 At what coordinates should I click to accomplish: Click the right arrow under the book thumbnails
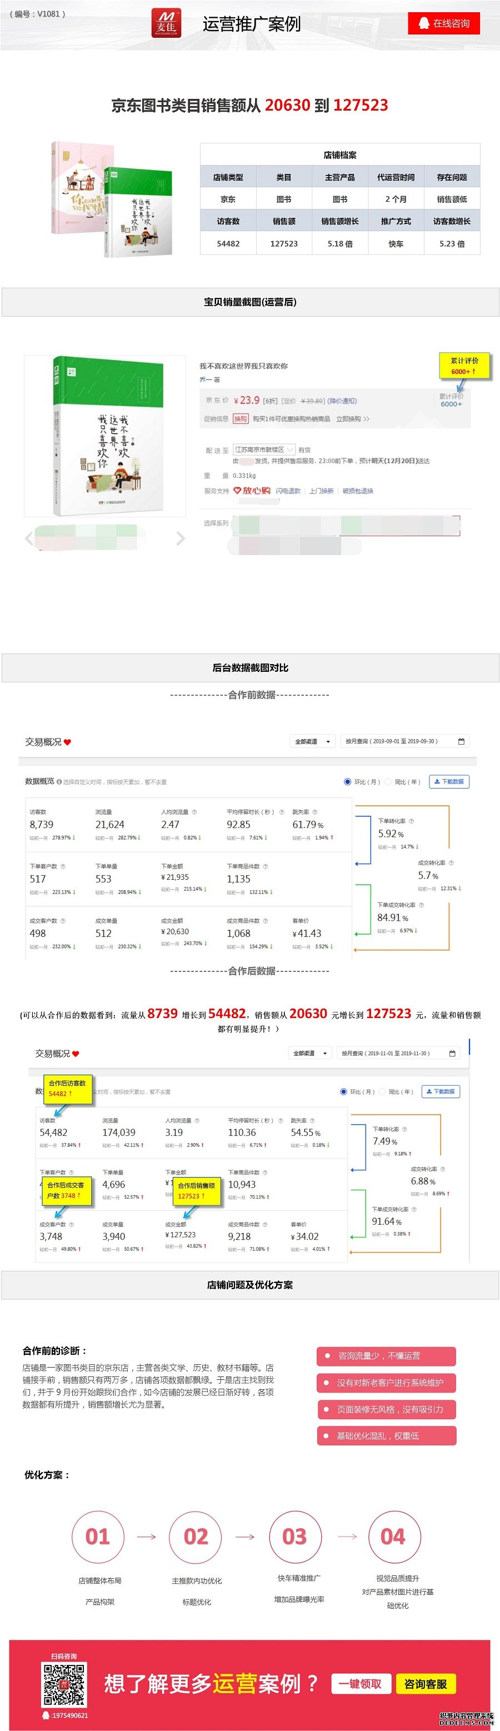click(180, 538)
